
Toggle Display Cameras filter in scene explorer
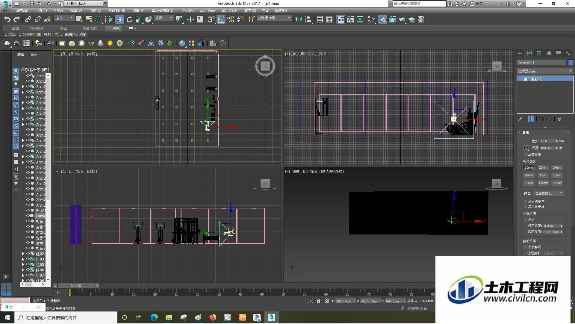pos(16,91)
